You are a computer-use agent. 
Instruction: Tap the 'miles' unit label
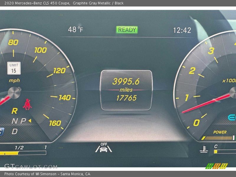pos(126,90)
